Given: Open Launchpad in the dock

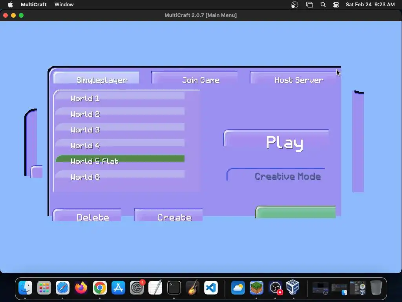Looking at the screenshot, I should click(x=44, y=287).
